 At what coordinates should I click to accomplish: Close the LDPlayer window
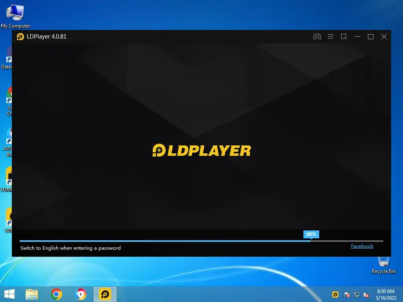tap(384, 37)
